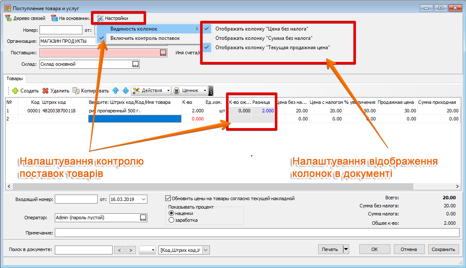Focus the Номер input field

61,30
